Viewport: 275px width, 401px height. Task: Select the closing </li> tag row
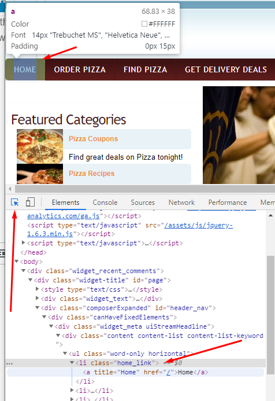(86, 381)
